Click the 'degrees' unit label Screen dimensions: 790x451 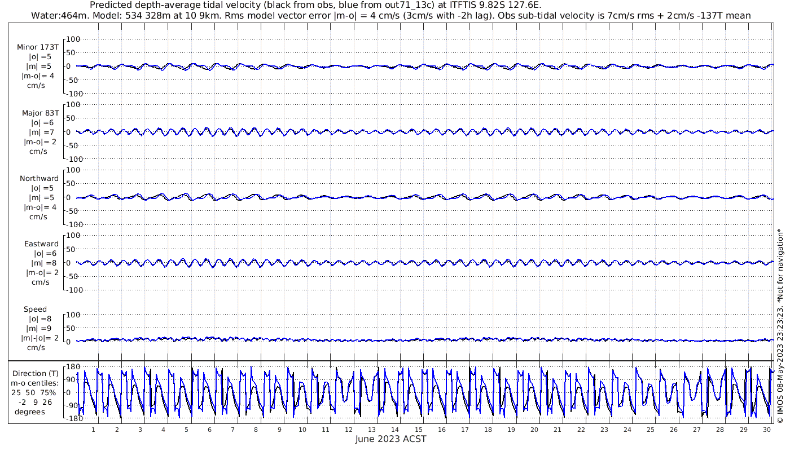coord(30,412)
